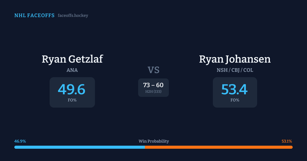Click the blue segment of probability bar
Image resolution: width=307 pixels, height=161 pixels.
tap(79, 147)
